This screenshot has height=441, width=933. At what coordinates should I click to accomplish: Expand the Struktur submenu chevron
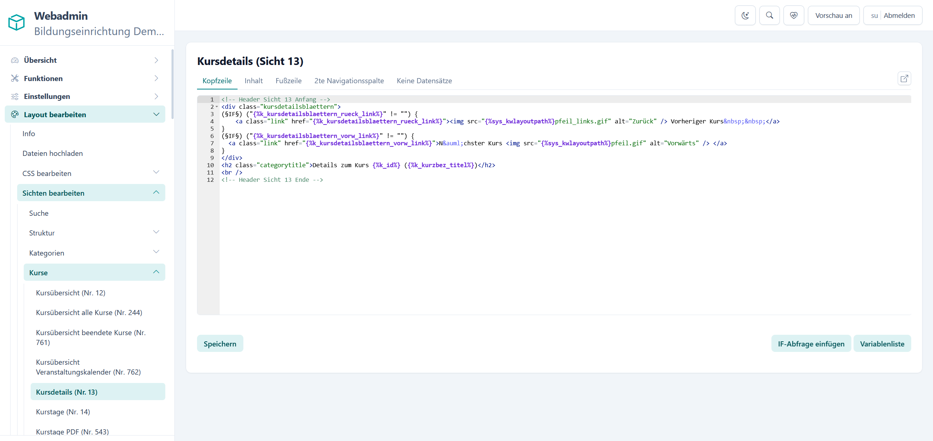pos(156,232)
